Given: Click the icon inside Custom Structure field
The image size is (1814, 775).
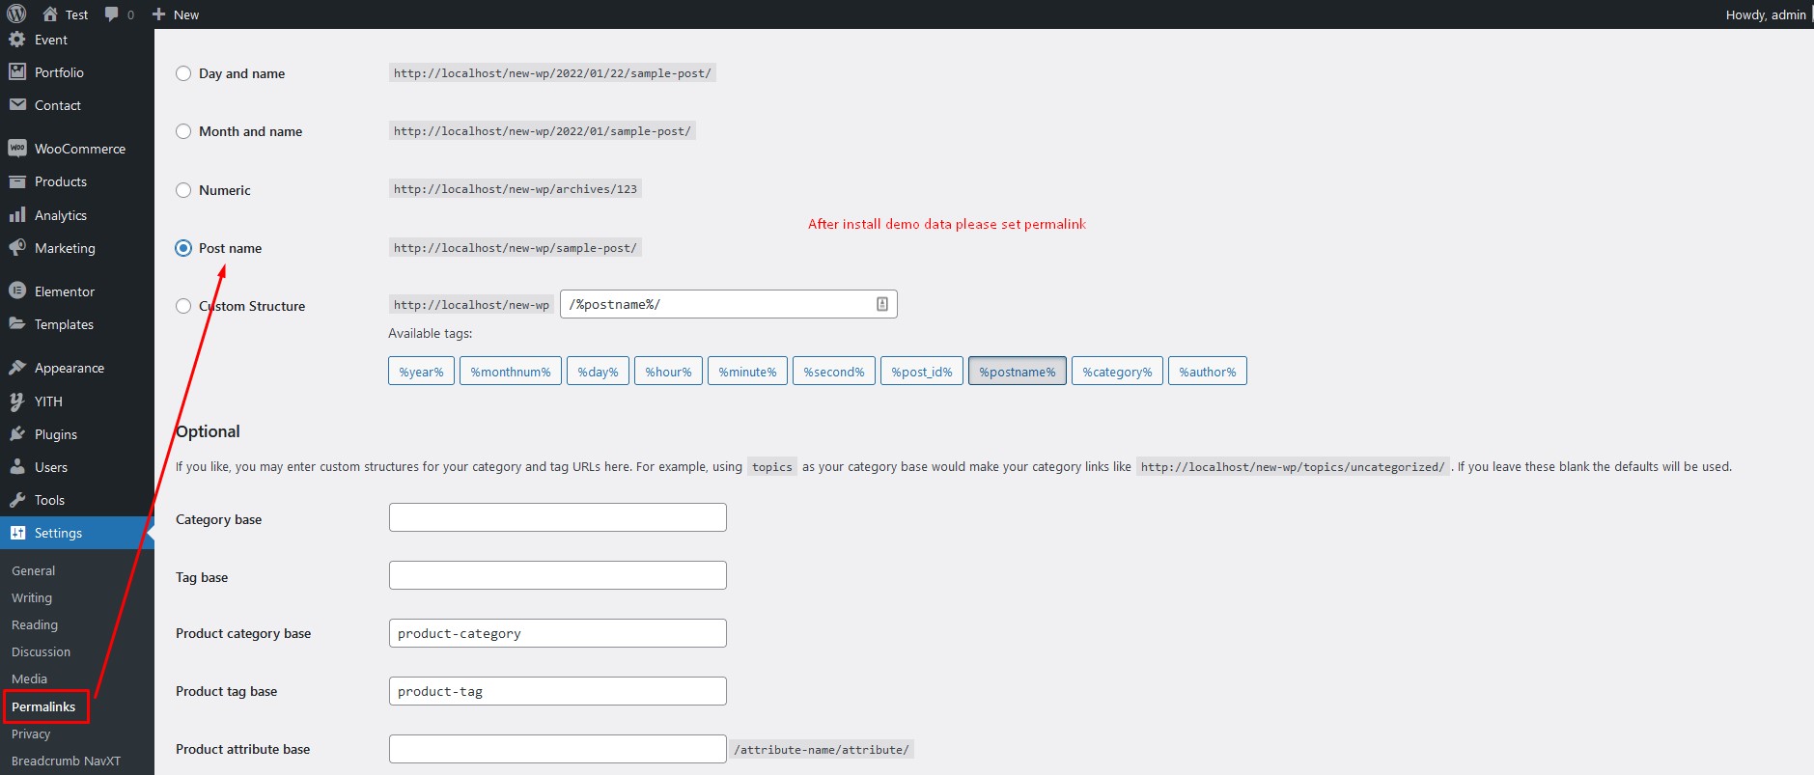Looking at the screenshot, I should 881,304.
